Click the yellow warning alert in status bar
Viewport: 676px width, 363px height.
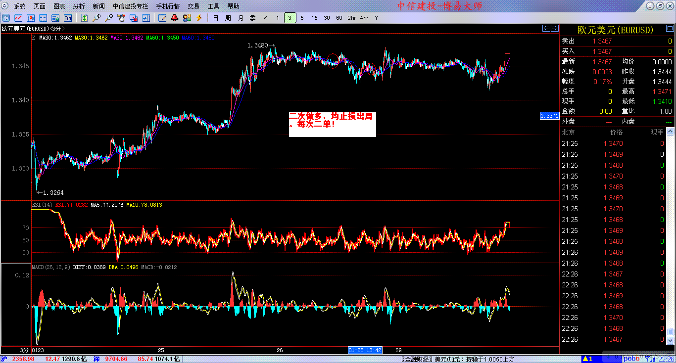point(587,359)
